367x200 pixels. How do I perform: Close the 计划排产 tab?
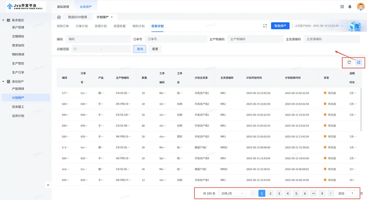[112, 17]
